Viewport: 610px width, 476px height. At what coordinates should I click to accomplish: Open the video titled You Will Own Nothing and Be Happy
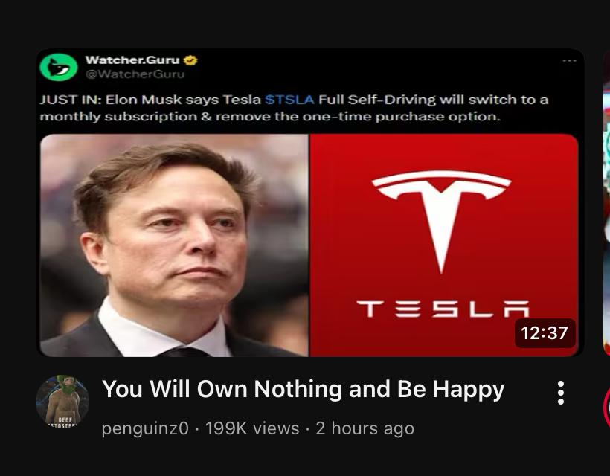(x=303, y=389)
